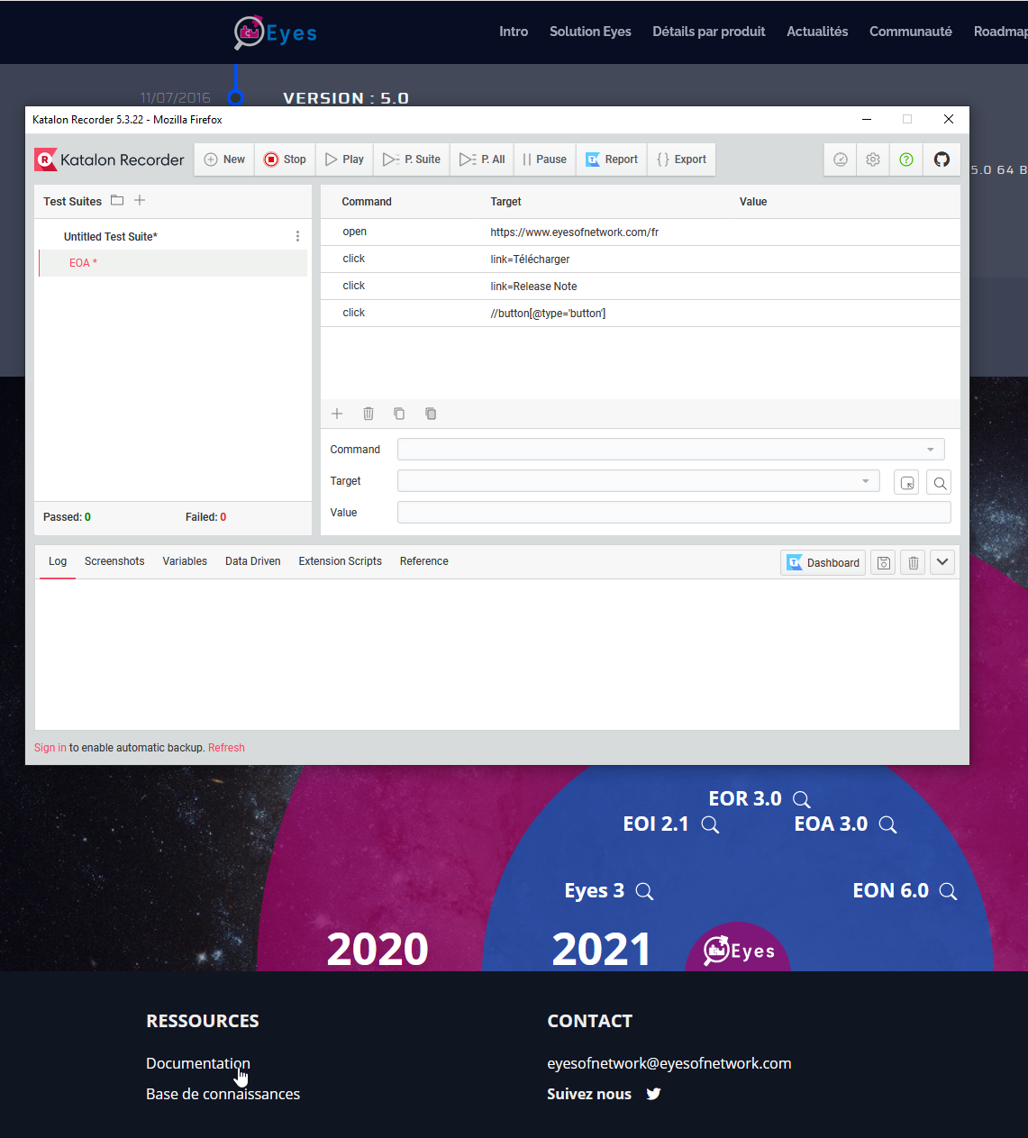Open the speed gauge icon in toolbar
1028x1138 pixels.
[x=841, y=159]
